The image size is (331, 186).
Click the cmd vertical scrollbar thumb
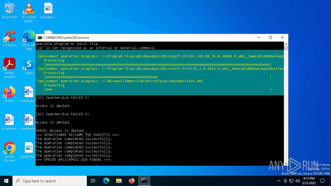[x=286, y=48]
